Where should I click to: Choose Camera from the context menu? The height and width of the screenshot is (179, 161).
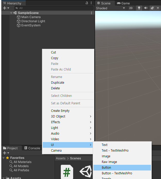[68, 151]
